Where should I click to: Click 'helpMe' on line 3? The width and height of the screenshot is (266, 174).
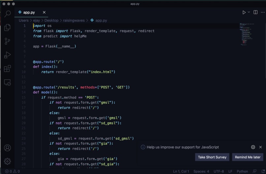pos(80,36)
